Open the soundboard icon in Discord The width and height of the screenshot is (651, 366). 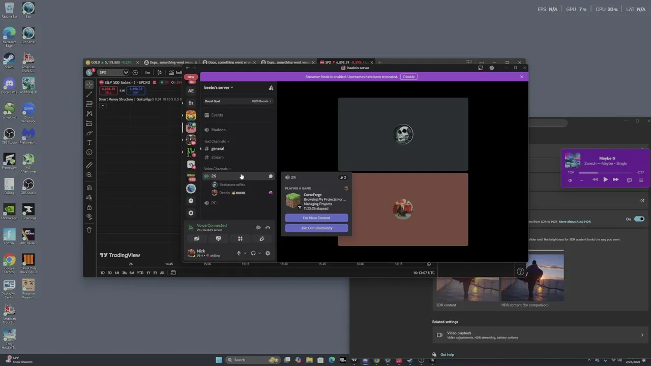click(x=262, y=238)
